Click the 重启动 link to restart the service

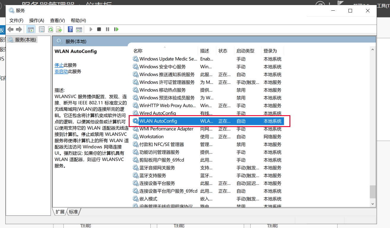(x=61, y=71)
